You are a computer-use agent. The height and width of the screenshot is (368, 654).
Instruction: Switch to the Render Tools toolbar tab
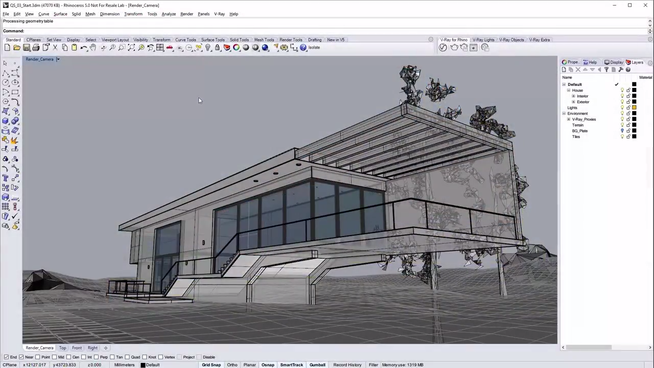click(x=291, y=39)
